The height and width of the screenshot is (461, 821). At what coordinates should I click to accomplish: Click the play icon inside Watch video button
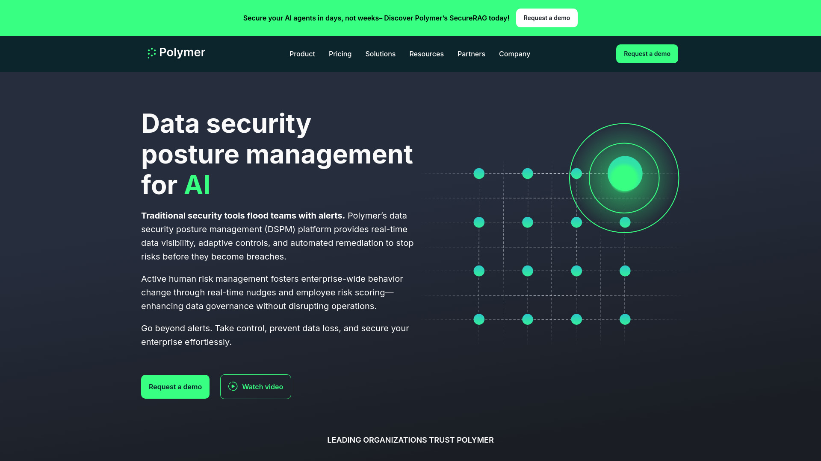[x=233, y=387]
